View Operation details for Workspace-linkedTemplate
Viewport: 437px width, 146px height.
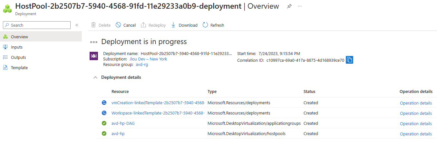pos(416,113)
